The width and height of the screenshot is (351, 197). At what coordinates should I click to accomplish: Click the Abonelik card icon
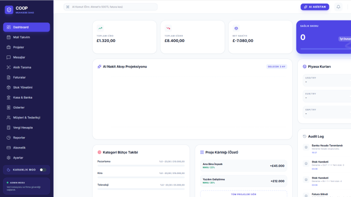click(9, 147)
